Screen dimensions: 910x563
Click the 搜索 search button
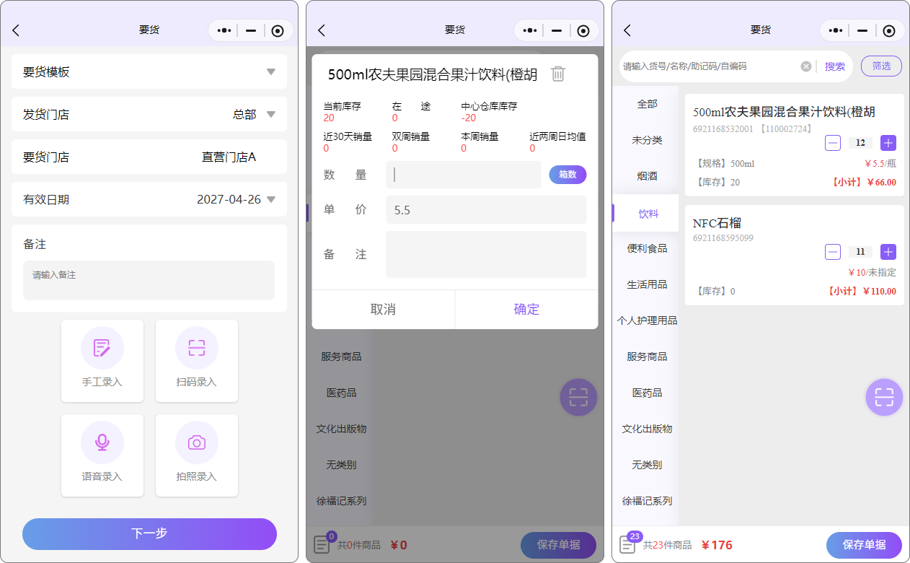pyautogui.click(x=835, y=66)
